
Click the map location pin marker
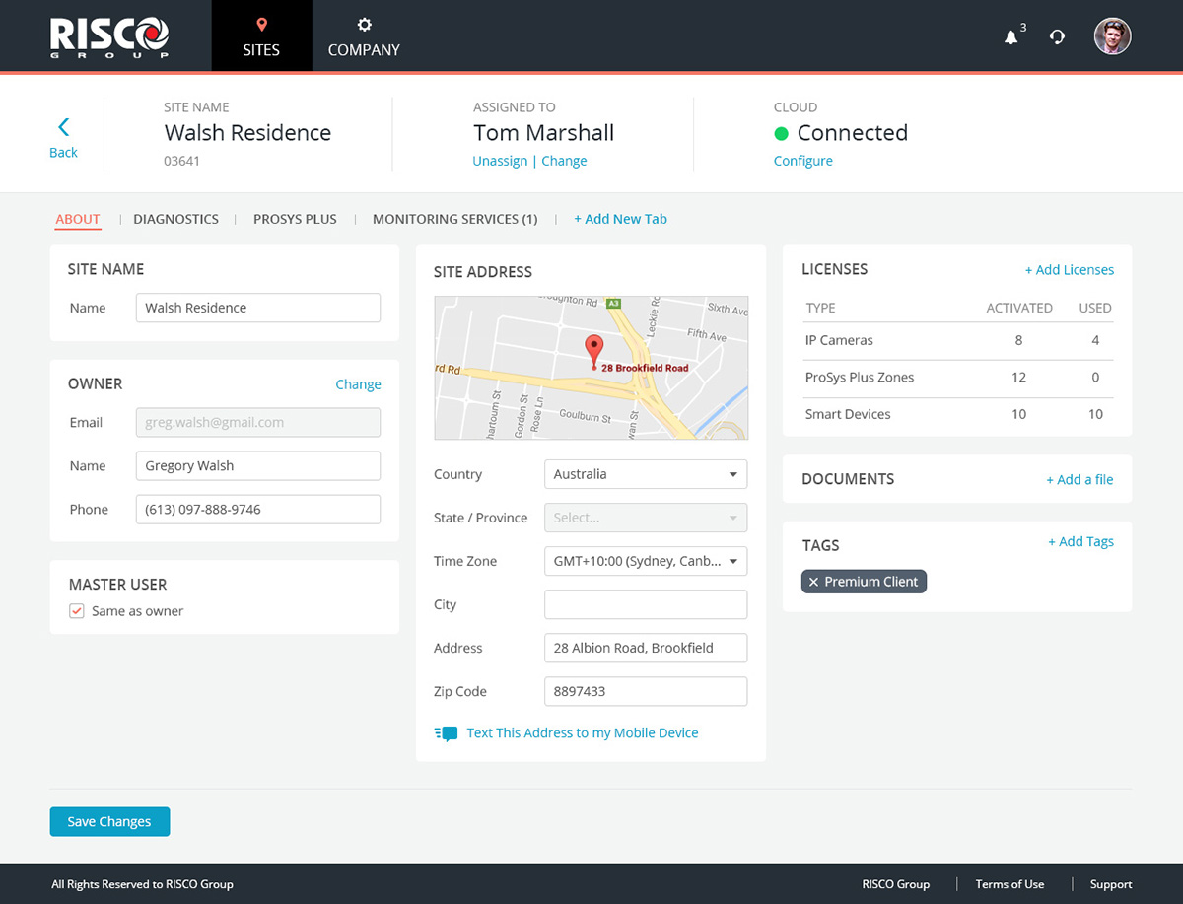click(593, 351)
